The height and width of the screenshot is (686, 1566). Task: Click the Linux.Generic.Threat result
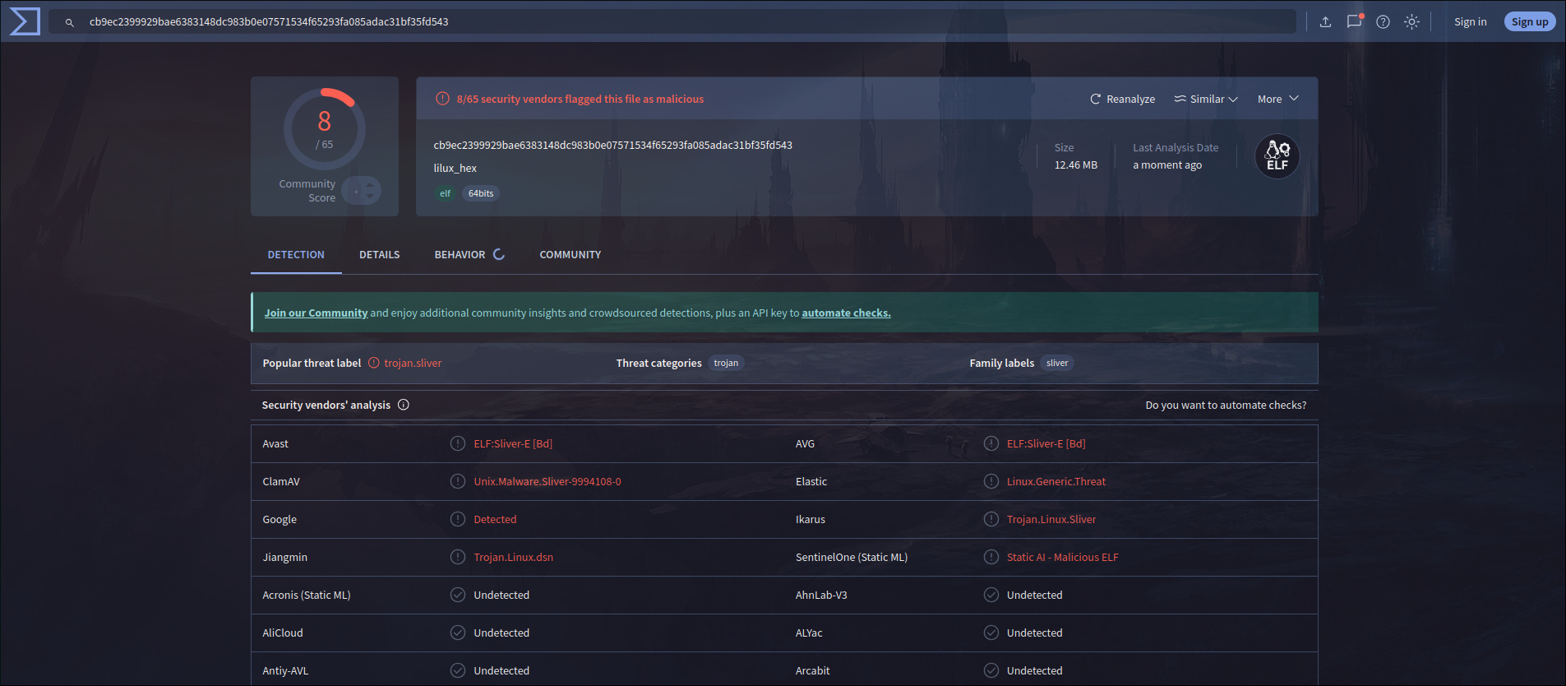[1056, 481]
